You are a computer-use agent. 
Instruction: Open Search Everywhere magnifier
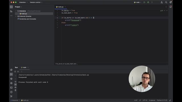(166, 2)
